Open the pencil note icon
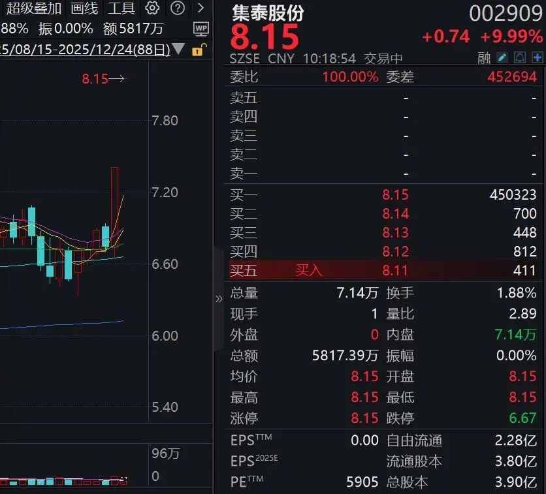This screenshot has width=546, height=494. (x=502, y=58)
